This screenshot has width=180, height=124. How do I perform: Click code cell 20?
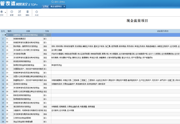[x=9, y=61]
